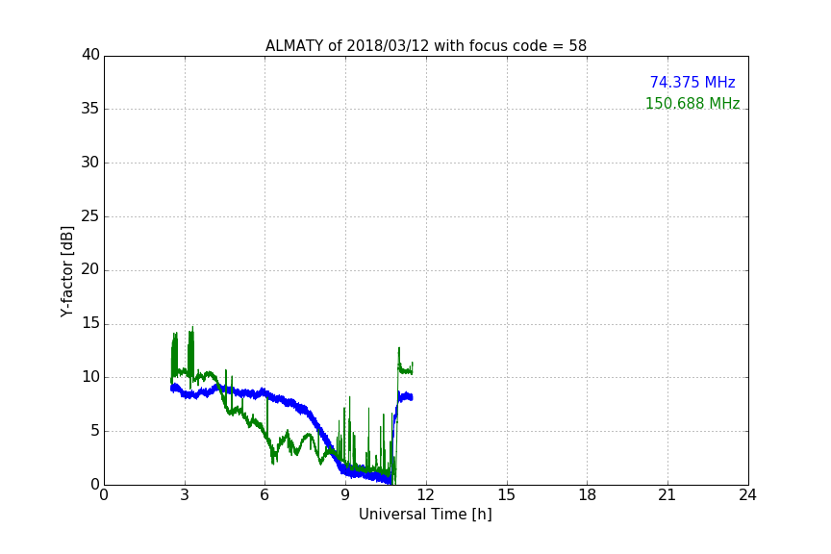The image size is (831, 554).
Task: Click the y-axis tick label '35'
Action: (x=90, y=109)
